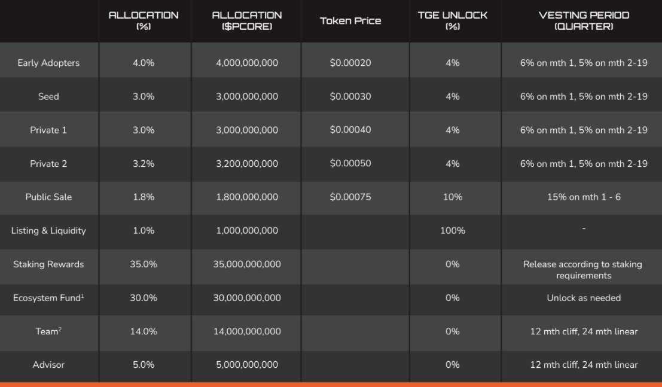
Task: Select the VESTING PERIOD (QUARTER) column header
Action: click(x=584, y=21)
